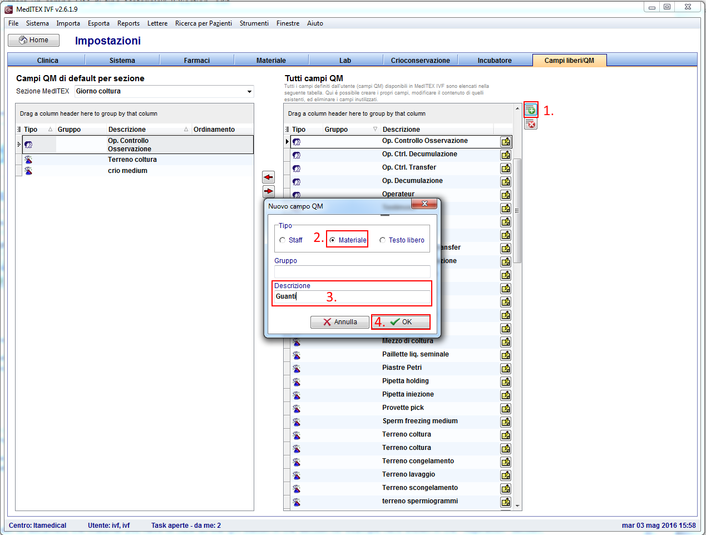Open column chooser of left table
The image size is (706, 535).
(x=19, y=130)
